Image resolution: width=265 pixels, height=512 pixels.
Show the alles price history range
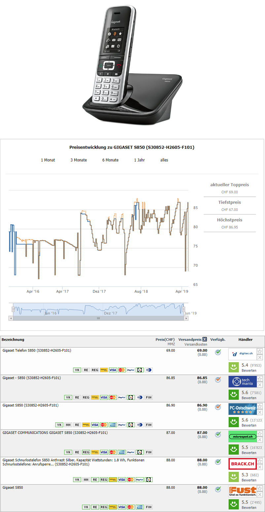click(164, 160)
